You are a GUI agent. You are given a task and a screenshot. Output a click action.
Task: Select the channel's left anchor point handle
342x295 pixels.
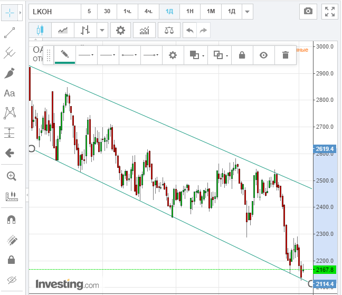pyautogui.click(x=32, y=149)
